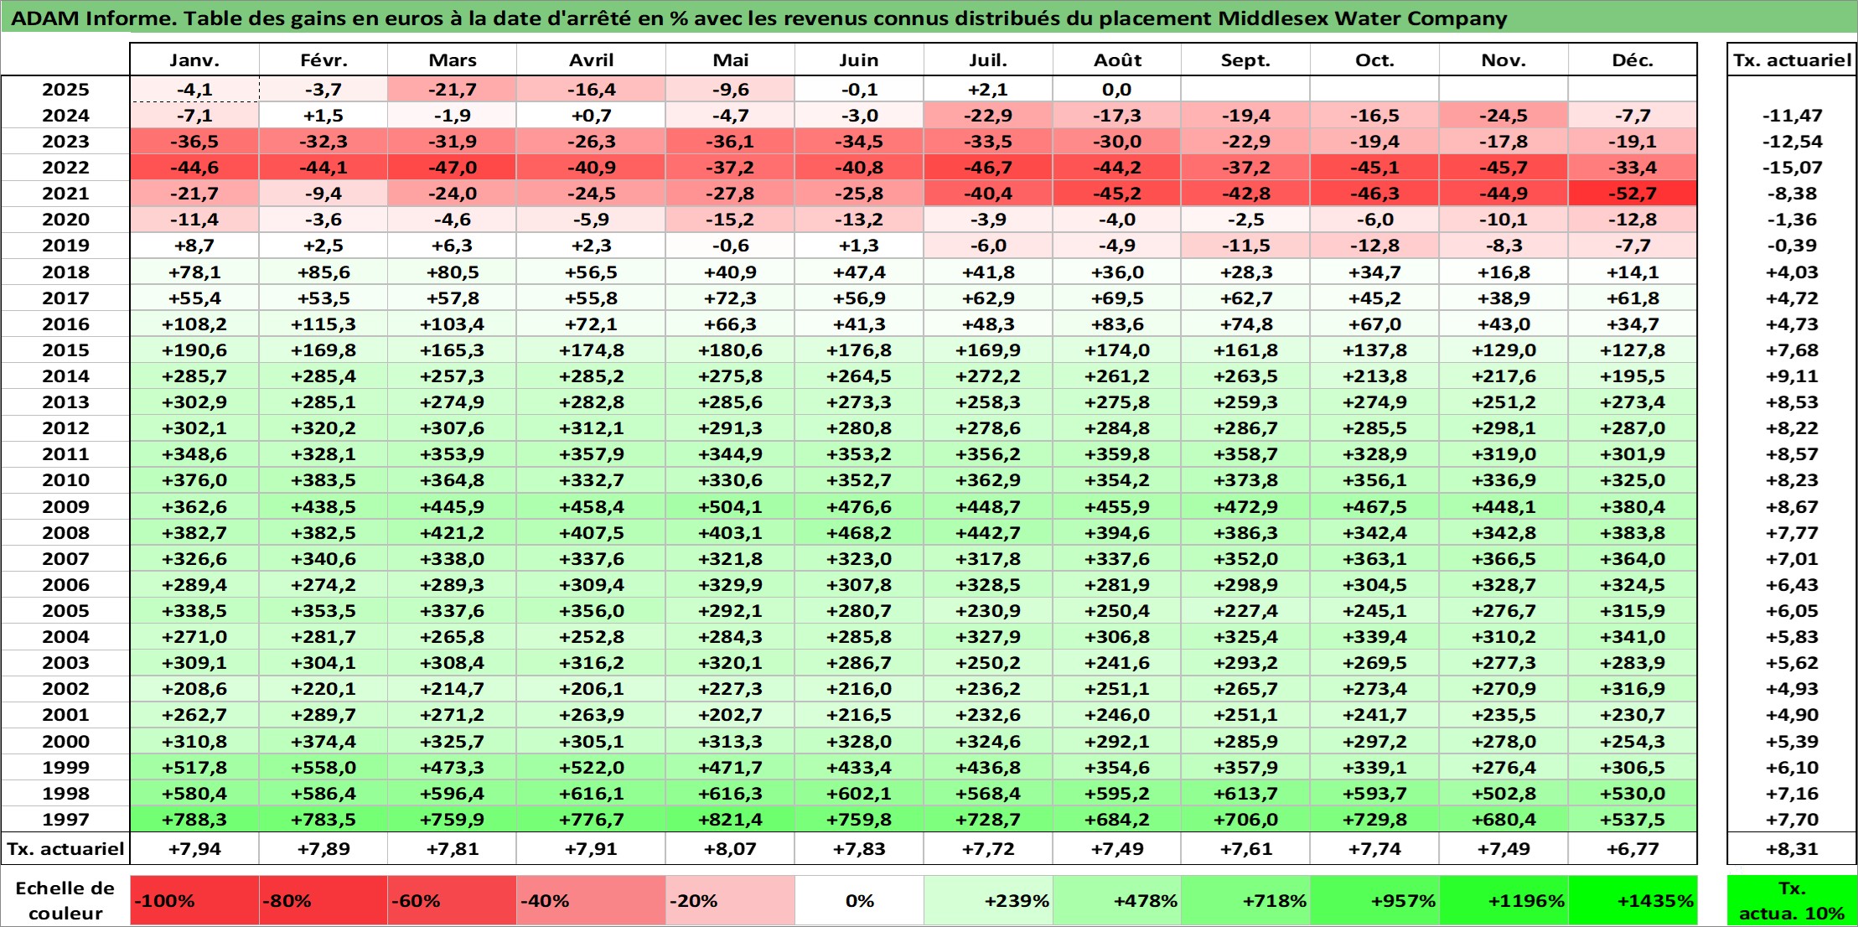Select the +6,77 December actuarial rate
Viewport: 1858px width, 927px height.
[1633, 848]
